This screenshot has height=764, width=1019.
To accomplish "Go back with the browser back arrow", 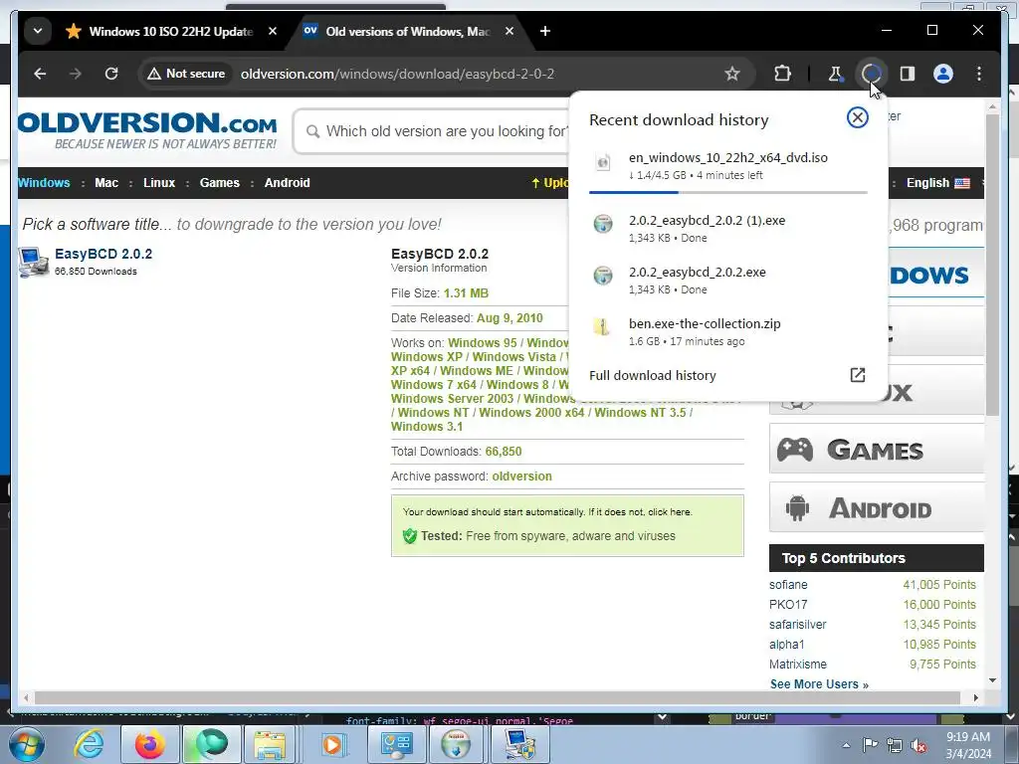I will click(x=40, y=74).
